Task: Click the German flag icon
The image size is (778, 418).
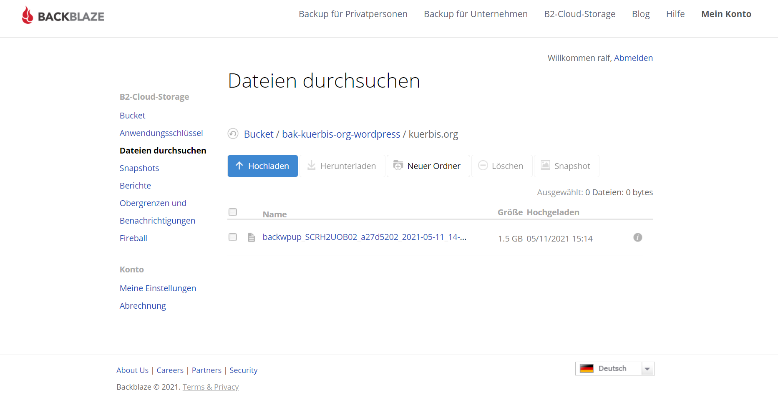Action: [587, 368]
